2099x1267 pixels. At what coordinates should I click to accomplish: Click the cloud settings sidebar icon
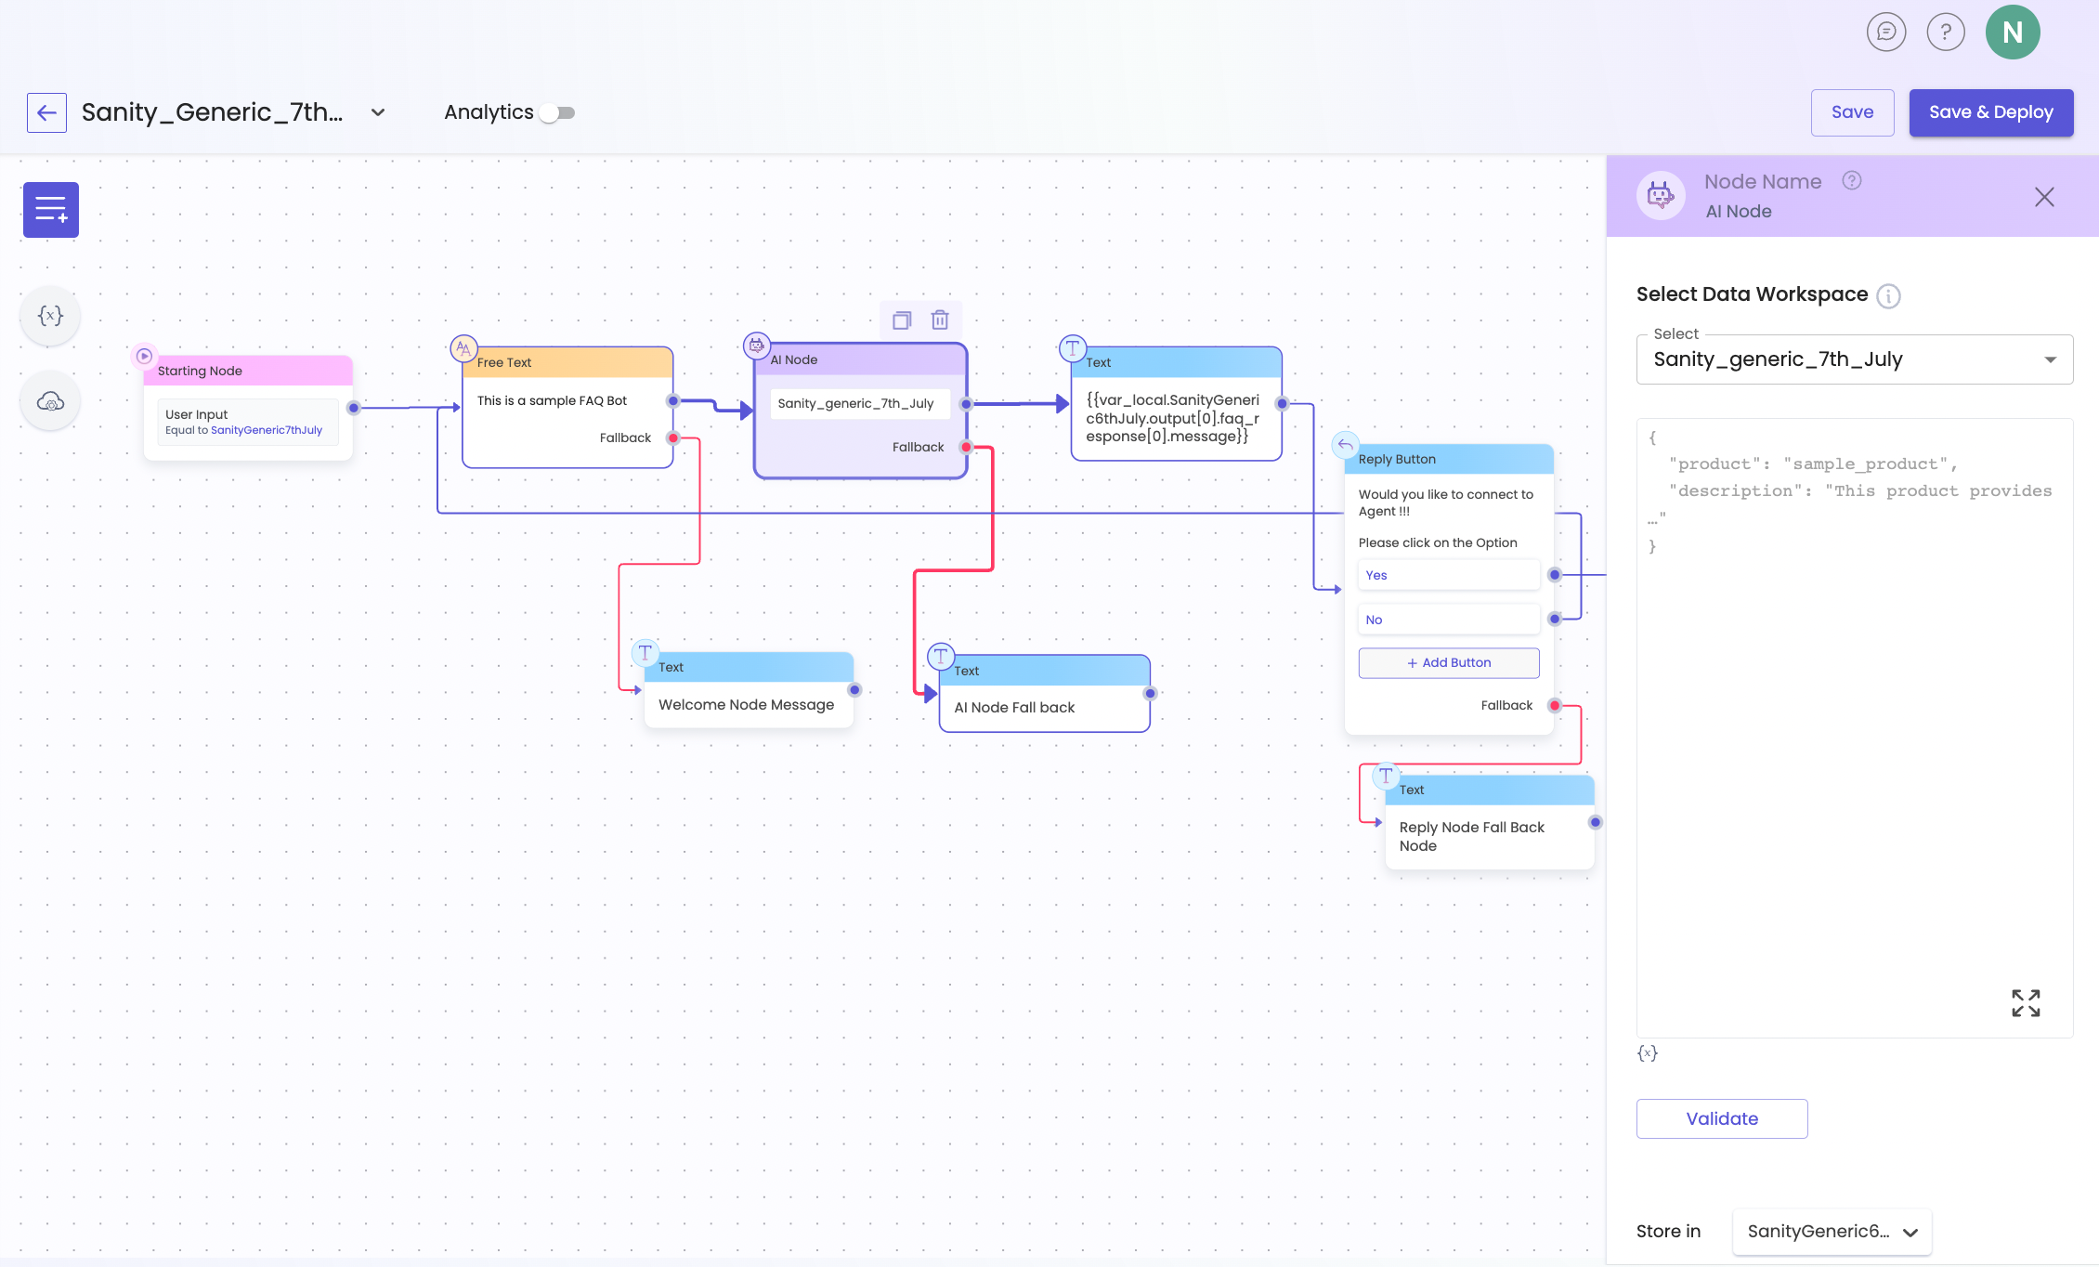[51, 401]
